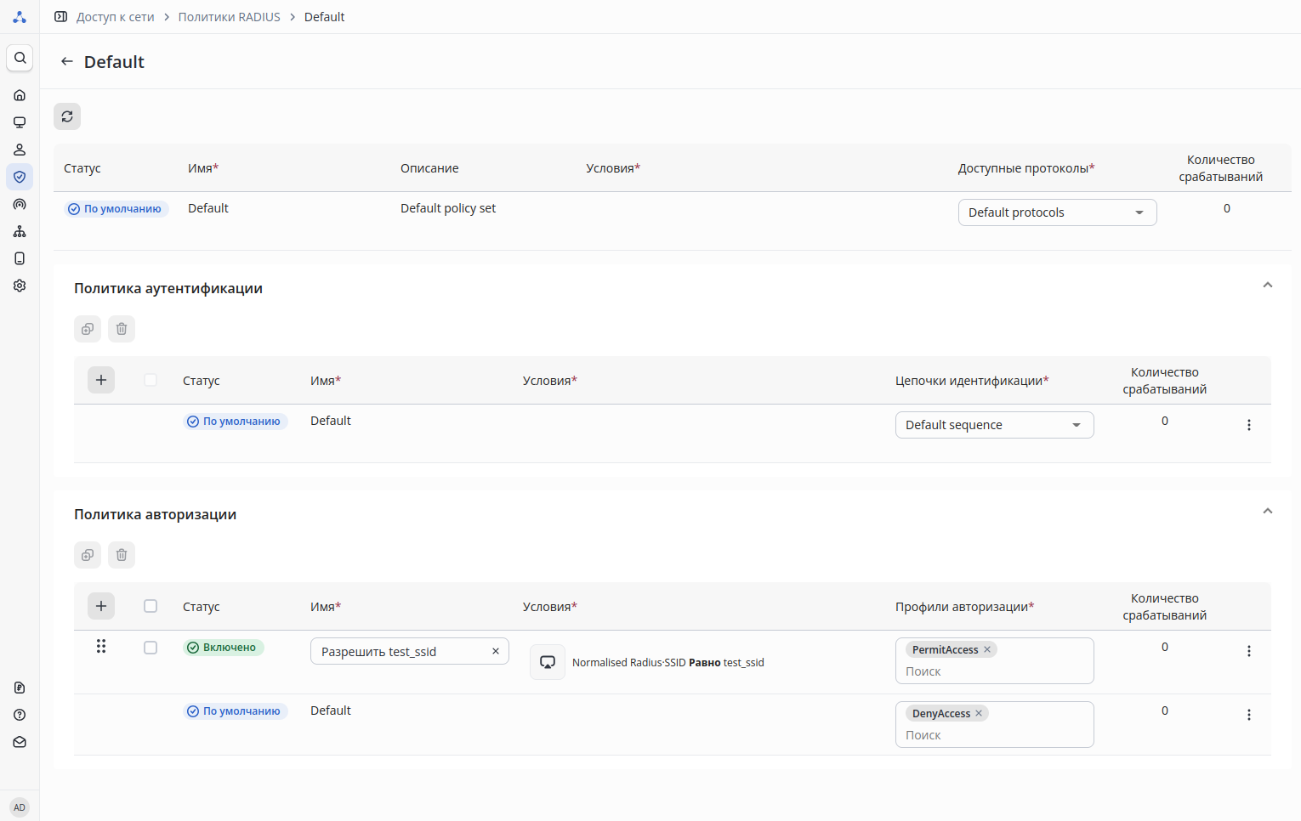Remove the PermitAccess profile tag
This screenshot has width=1301, height=821.
click(x=987, y=649)
